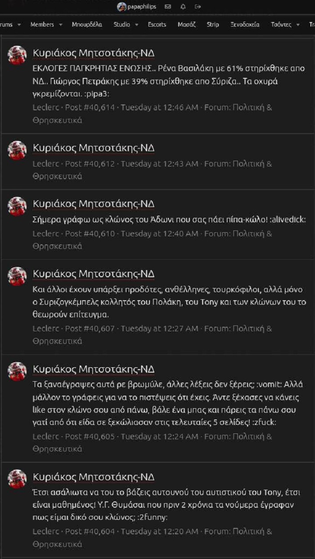315x559 pixels.
Task: Expand the Τσόντες dropdown arrow
Action: [298, 25]
